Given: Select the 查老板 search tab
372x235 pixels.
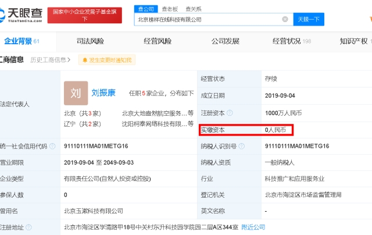Looking at the screenshot, I should 170,9.
